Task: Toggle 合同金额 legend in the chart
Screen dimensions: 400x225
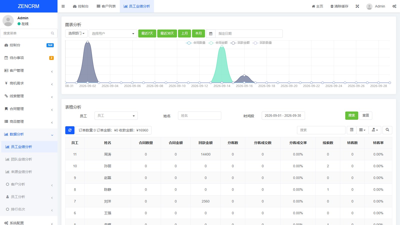Action: 218,43
